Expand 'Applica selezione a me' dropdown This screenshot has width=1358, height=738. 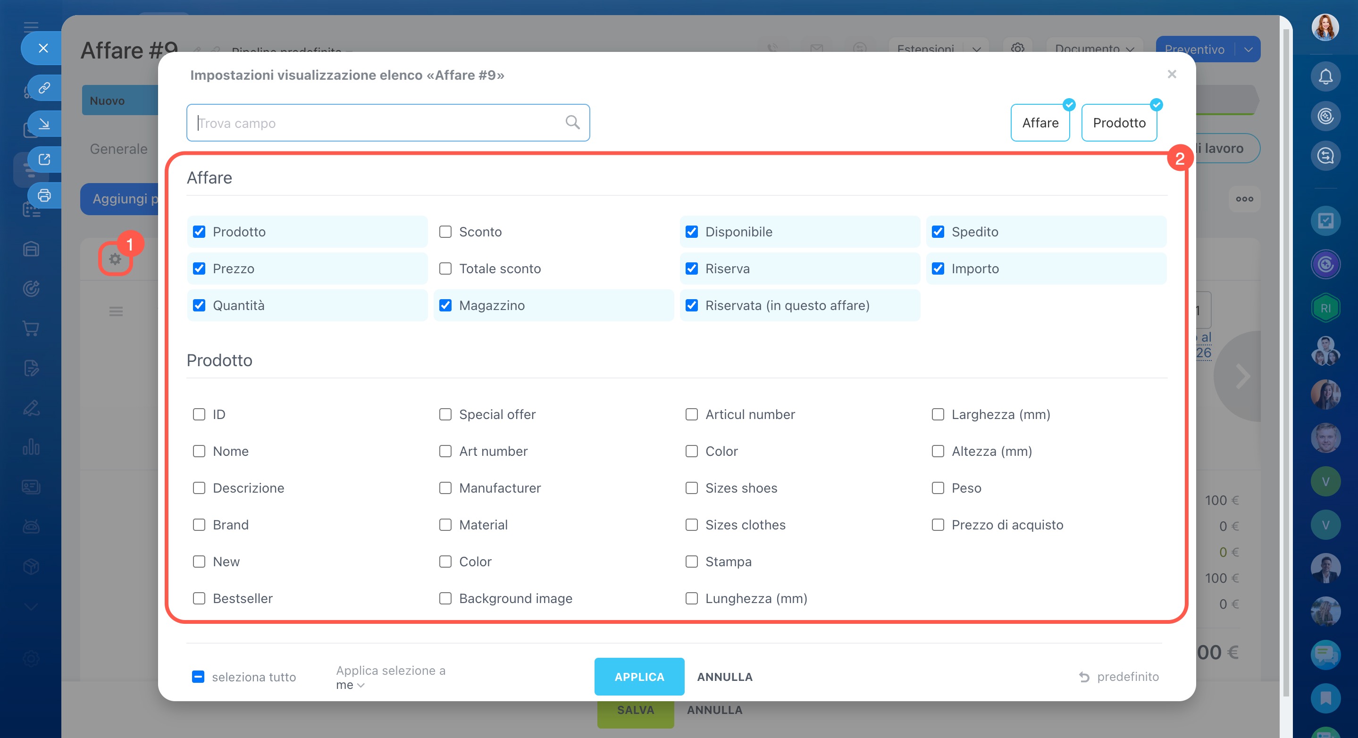350,685
